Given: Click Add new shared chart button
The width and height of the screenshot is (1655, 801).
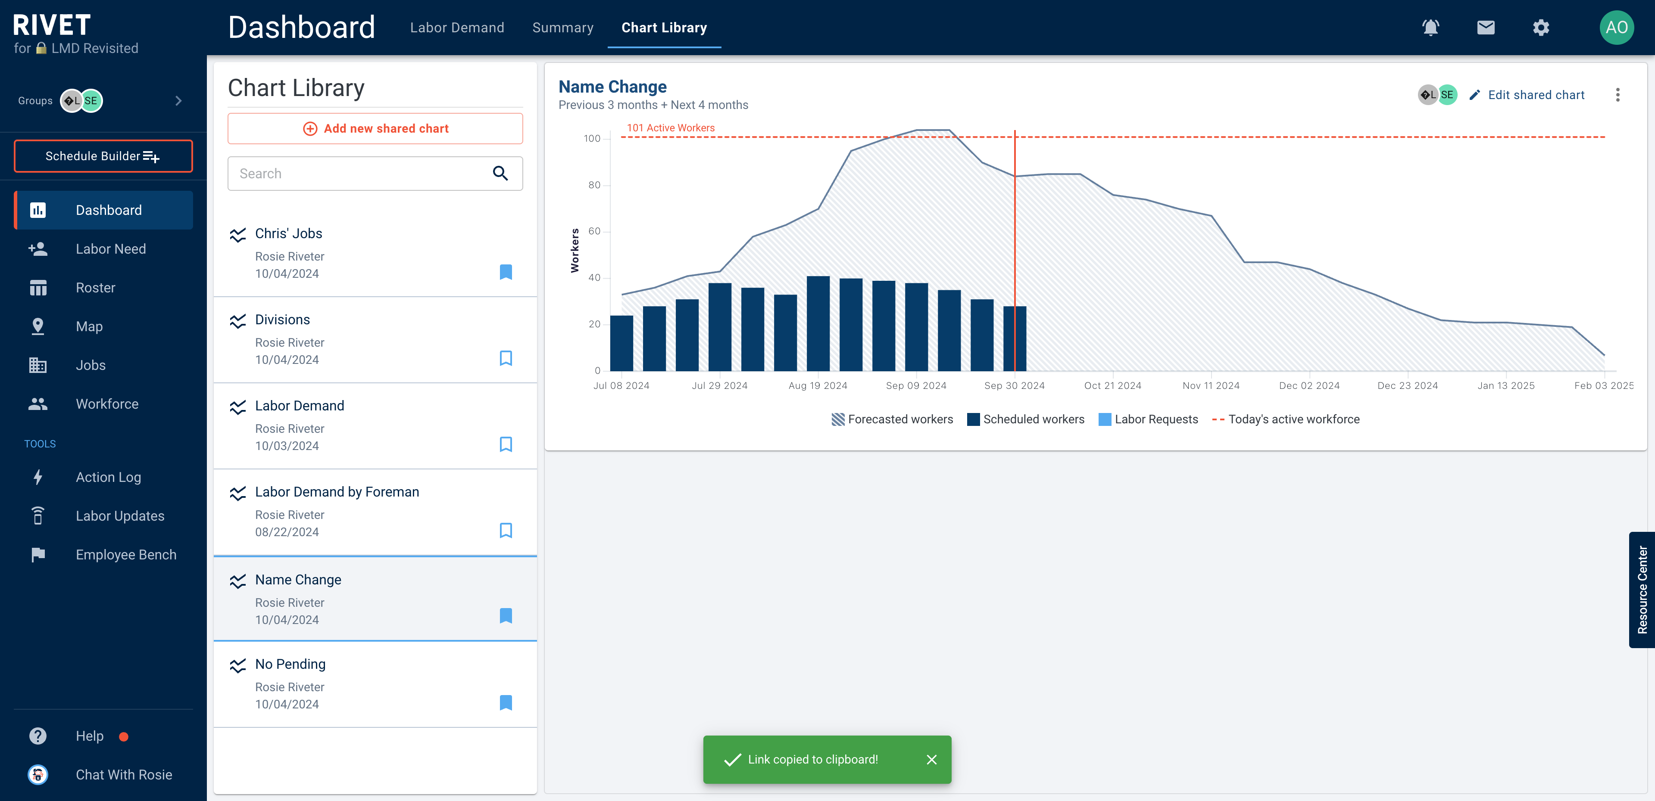Looking at the screenshot, I should point(375,128).
